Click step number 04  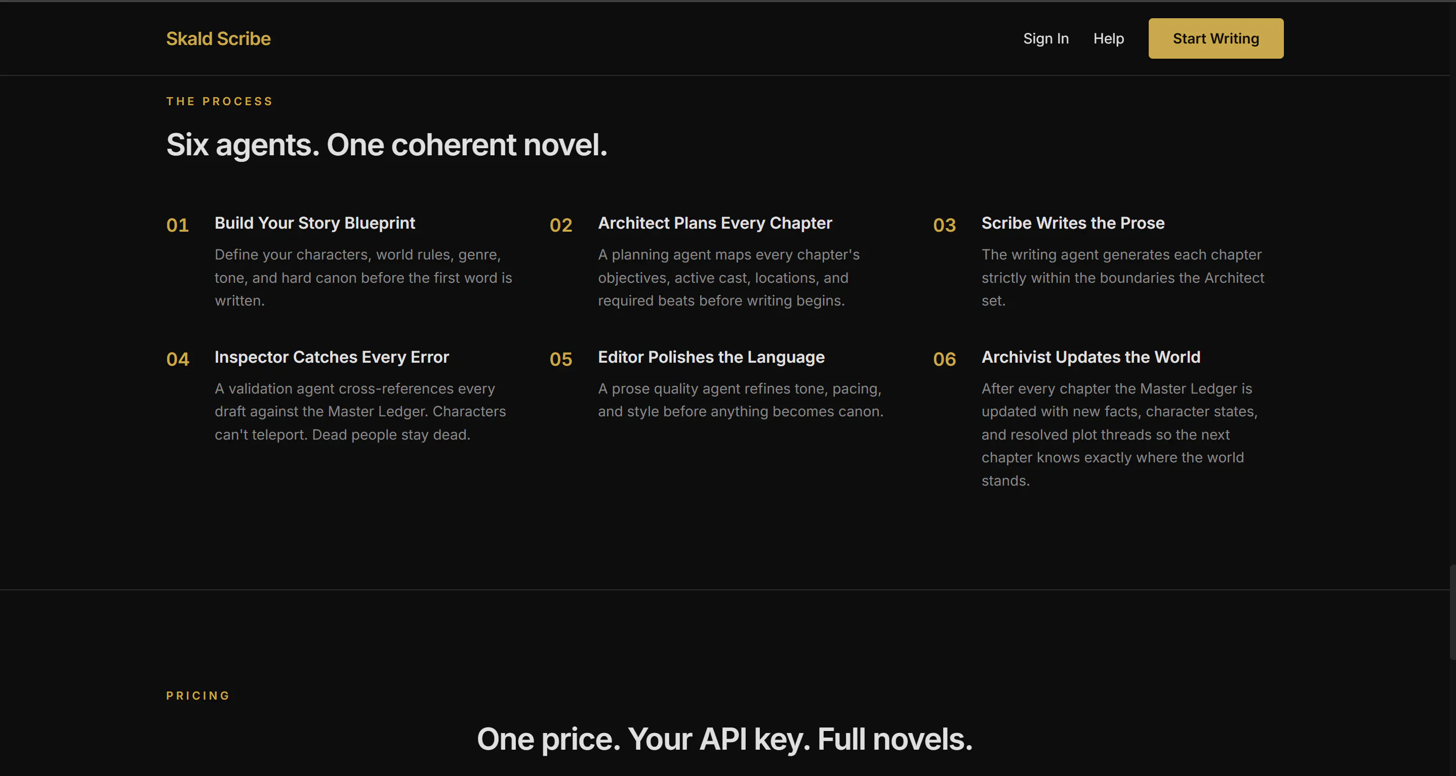click(x=178, y=359)
